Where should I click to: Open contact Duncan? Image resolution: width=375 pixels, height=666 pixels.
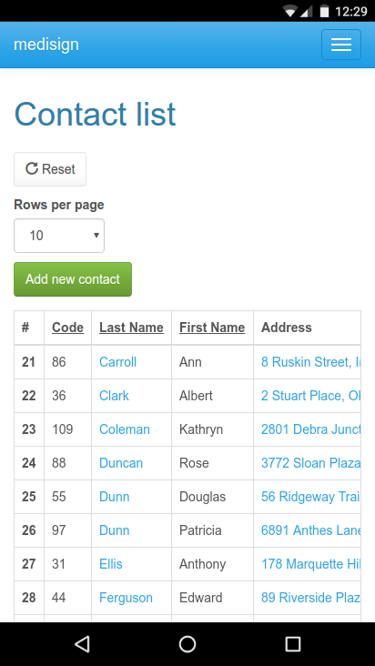tap(121, 462)
